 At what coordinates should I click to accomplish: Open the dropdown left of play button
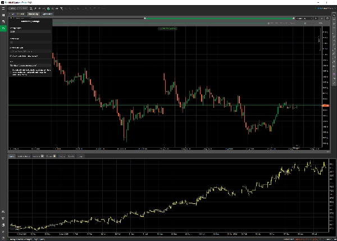pyautogui.click(x=304, y=19)
